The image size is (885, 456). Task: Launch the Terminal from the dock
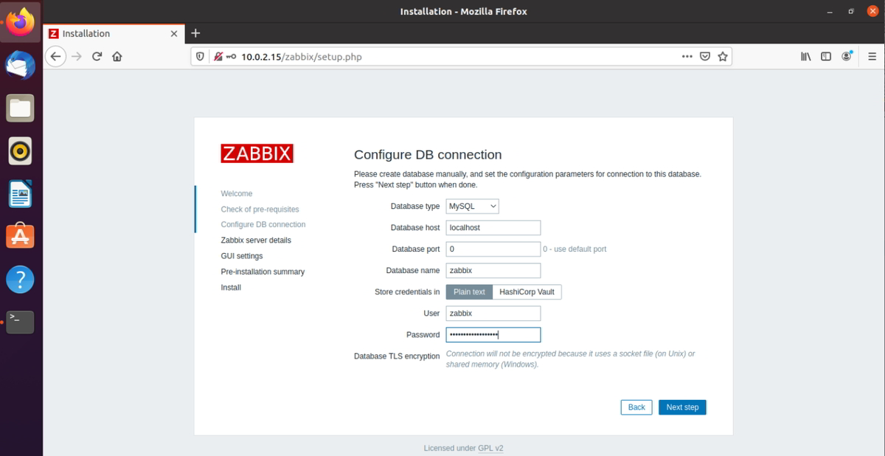tap(20, 322)
